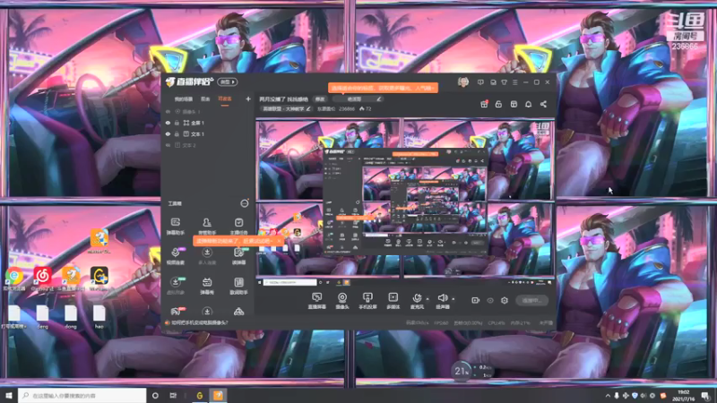717x403 pixels.
Task: Add a new scene with plus button
Action: (x=248, y=99)
